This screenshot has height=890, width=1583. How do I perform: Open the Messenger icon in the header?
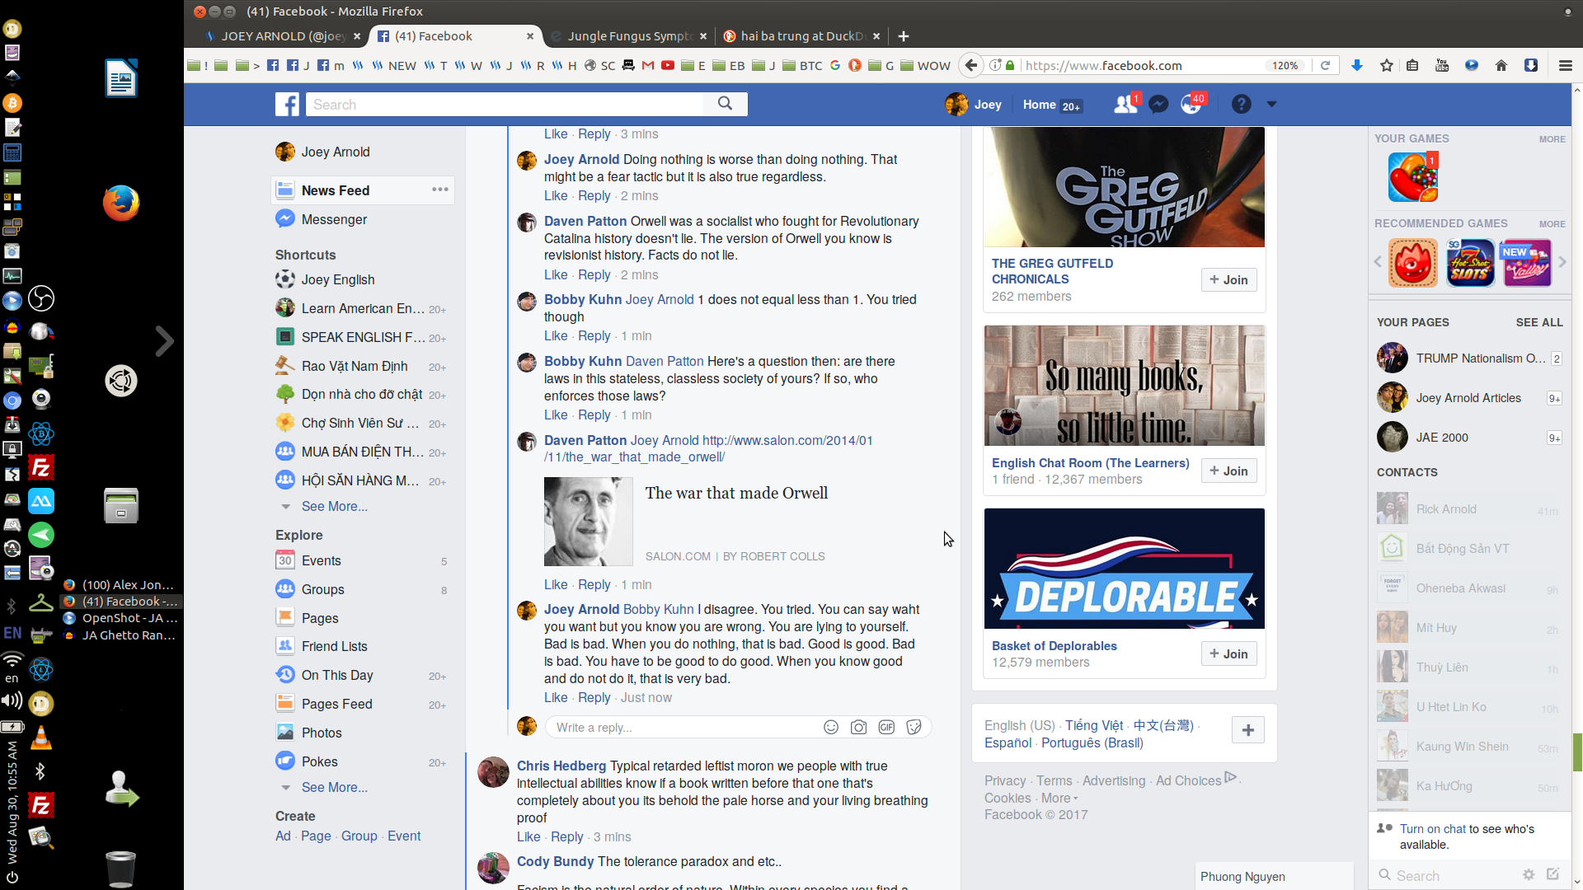[x=1158, y=104]
